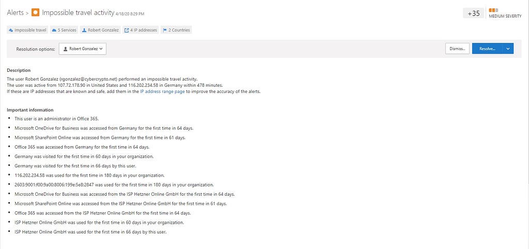Expand the Robert Gonzalez resolution options dropdown

click(83, 49)
